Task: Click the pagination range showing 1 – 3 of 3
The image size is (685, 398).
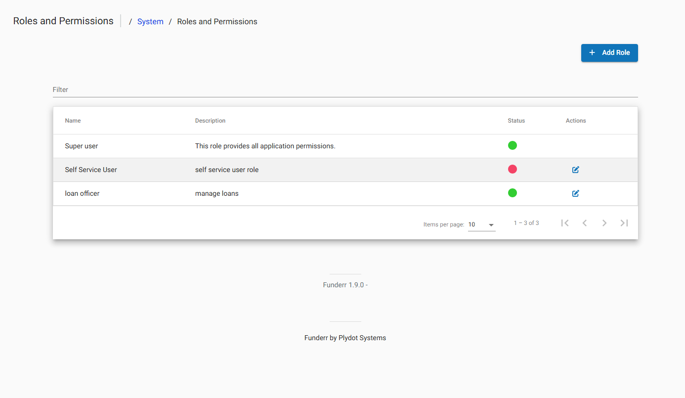Action: coord(526,222)
